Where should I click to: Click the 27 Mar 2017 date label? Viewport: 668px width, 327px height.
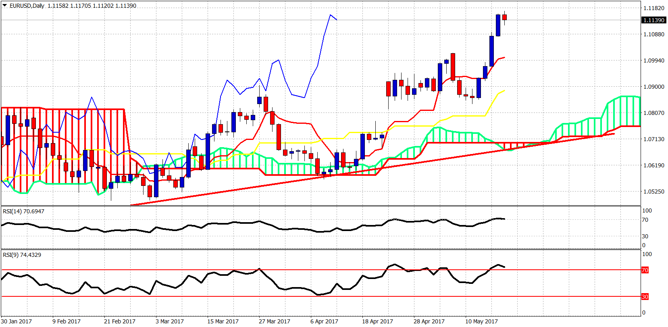point(275,321)
